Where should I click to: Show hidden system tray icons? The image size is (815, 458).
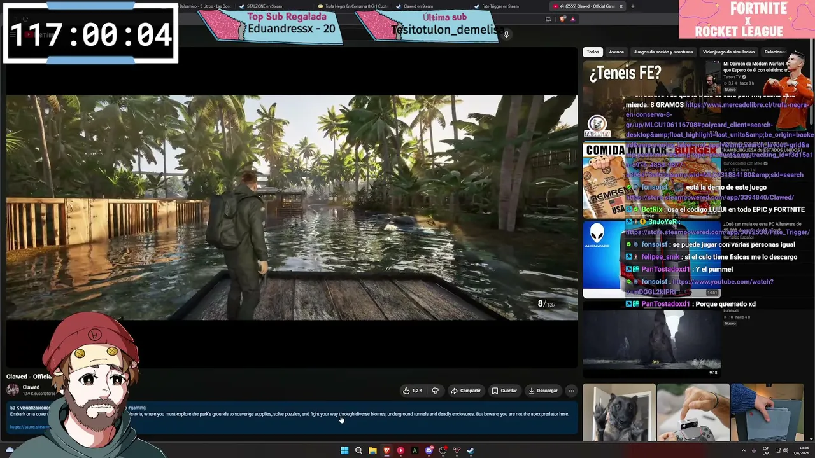(743, 450)
